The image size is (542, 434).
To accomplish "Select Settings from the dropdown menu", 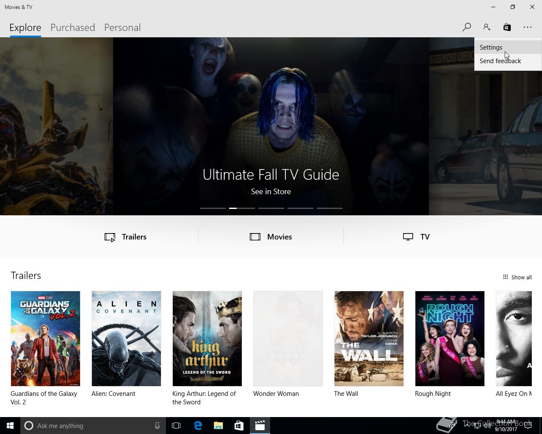I will click(508, 47).
